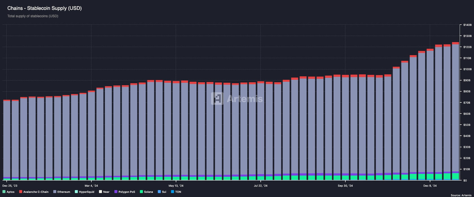
Task: Click the Ethereum gray legend swatch
Action: pos(55,192)
